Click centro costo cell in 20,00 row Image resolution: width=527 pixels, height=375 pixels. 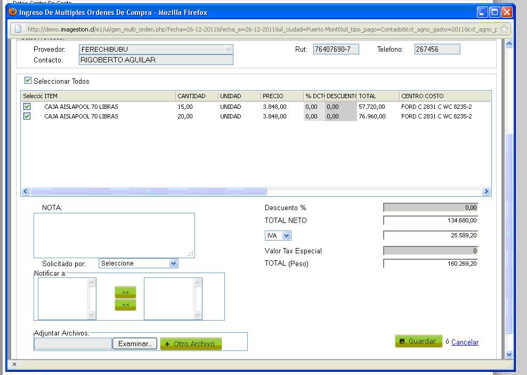(x=436, y=116)
